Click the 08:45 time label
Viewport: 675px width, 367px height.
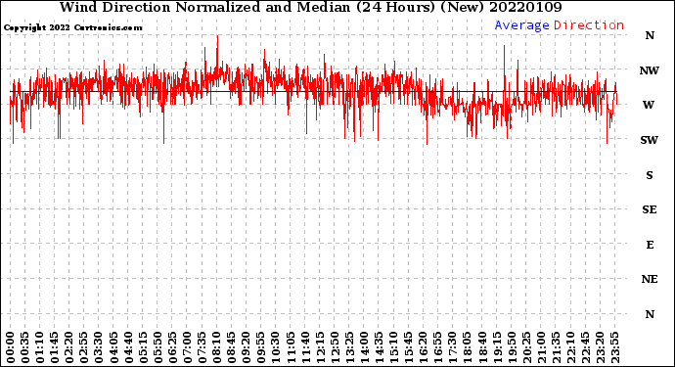(232, 347)
